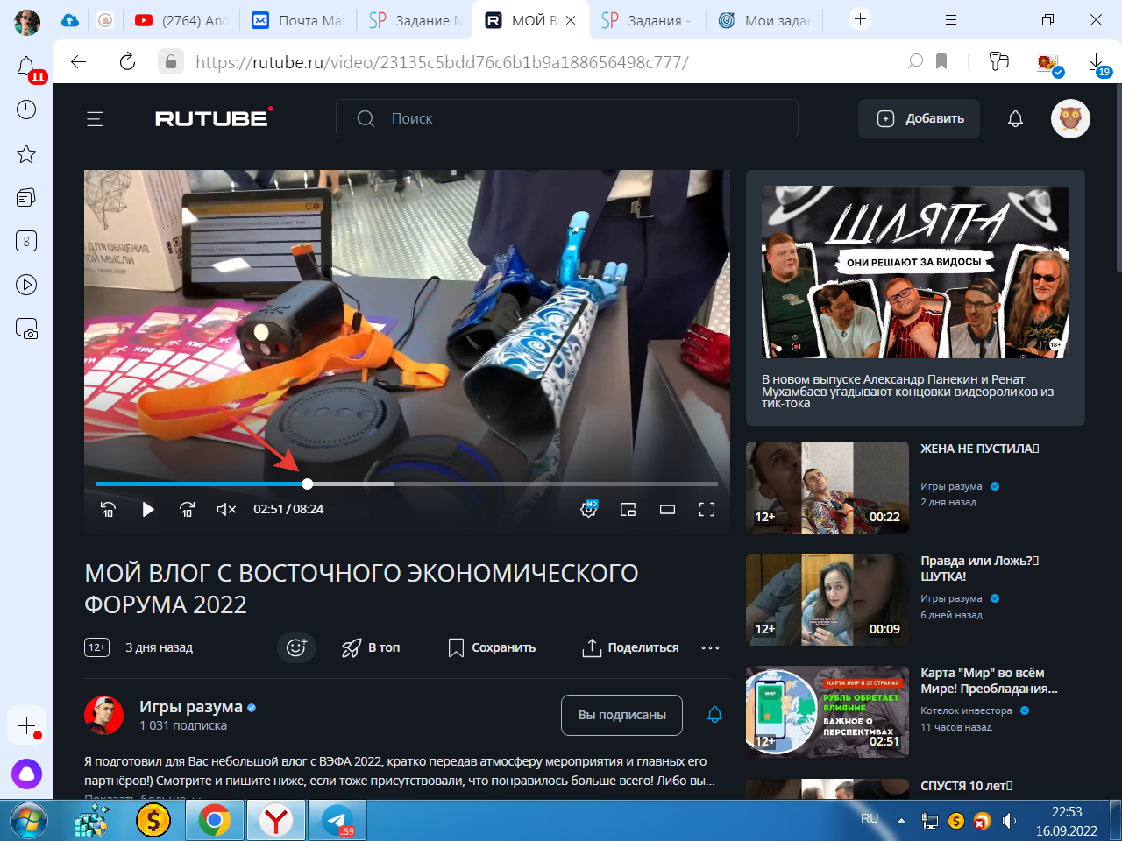Open browser downloads icon
Viewport: 1122px width, 841px height.
[x=1097, y=63]
